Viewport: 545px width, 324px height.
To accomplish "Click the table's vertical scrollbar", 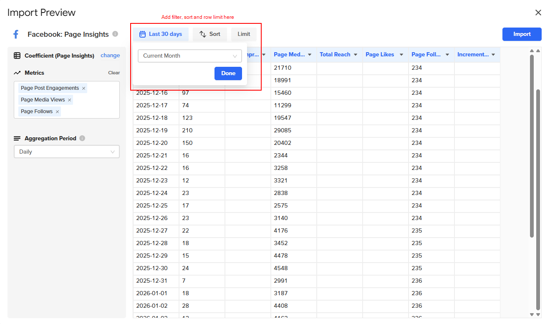I will click(x=532, y=146).
